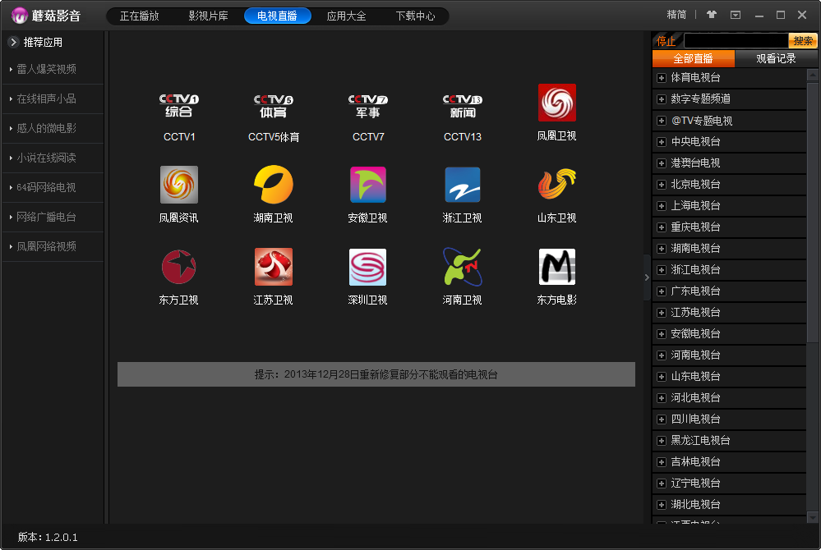Screen dimensions: 821x550
Task: Expand the 北京电视台 tree node
Action: pos(661,185)
